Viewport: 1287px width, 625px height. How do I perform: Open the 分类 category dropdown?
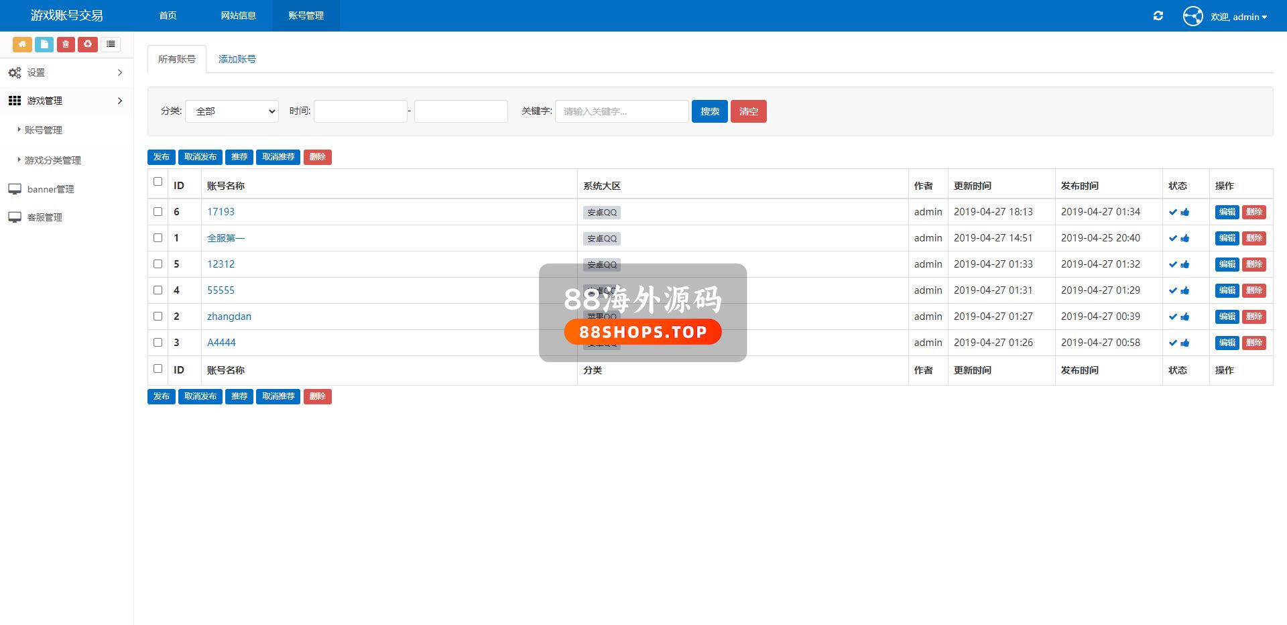[232, 111]
